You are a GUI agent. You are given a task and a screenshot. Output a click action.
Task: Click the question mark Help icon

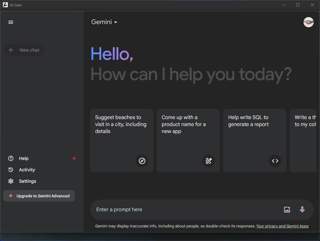point(11,158)
